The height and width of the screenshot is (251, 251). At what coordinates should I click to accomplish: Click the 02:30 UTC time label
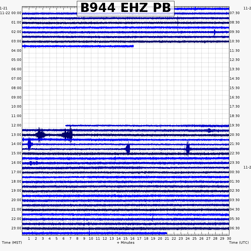click(x=235, y=190)
